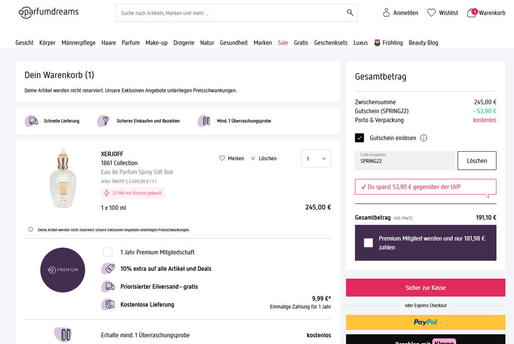Open the Männerpflege menu

coord(78,43)
